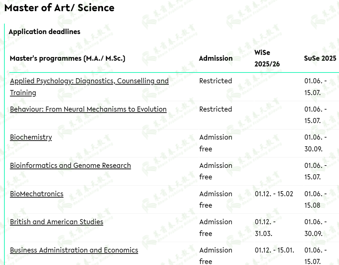Click BioMechatronics WiSe deadline 01.12. - 15.02

click(274, 194)
